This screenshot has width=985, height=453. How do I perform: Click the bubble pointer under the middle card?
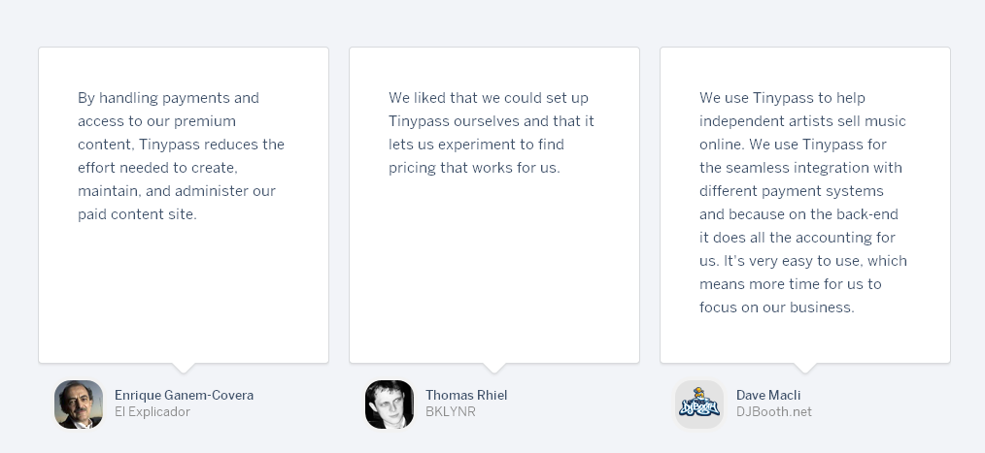tap(494, 368)
